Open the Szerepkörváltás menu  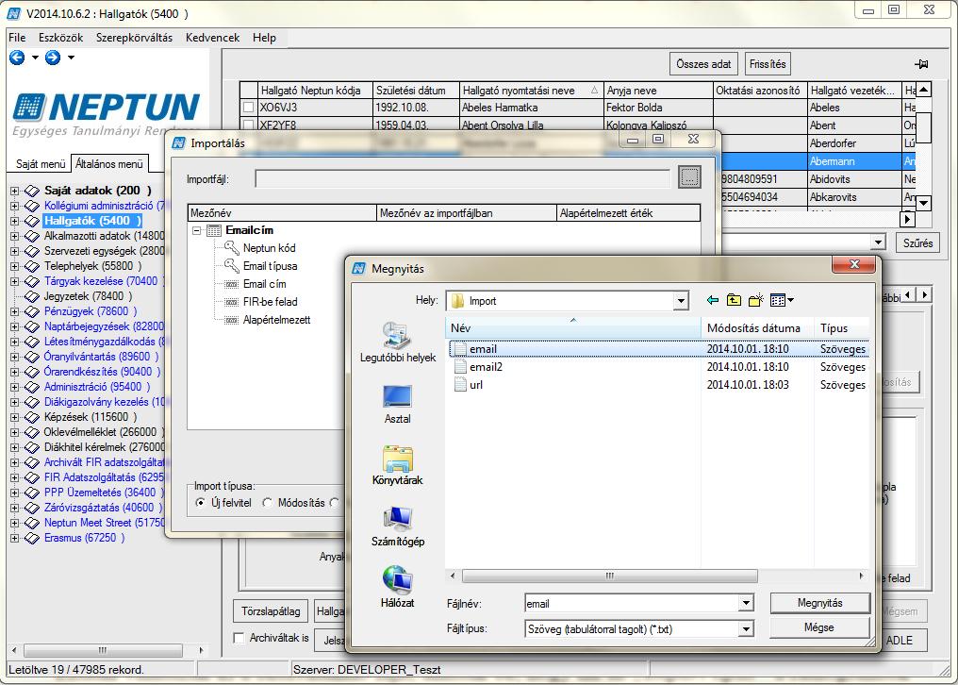pyautogui.click(x=135, y=38)
